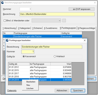Click the Bezeichnung field 'Sonderleistungen alle Fächer' in dialog
The width and height of the screenshot is (98, 95).
[x=52, y=47]
